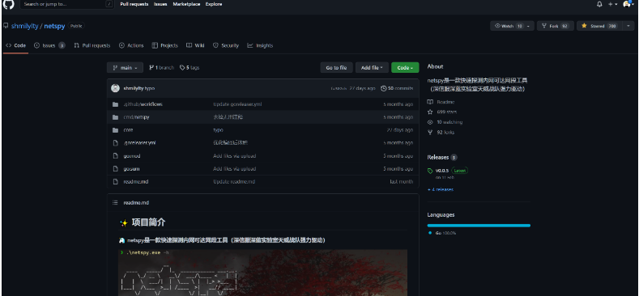Open the netspy repository name link

[x=54, y=26]
